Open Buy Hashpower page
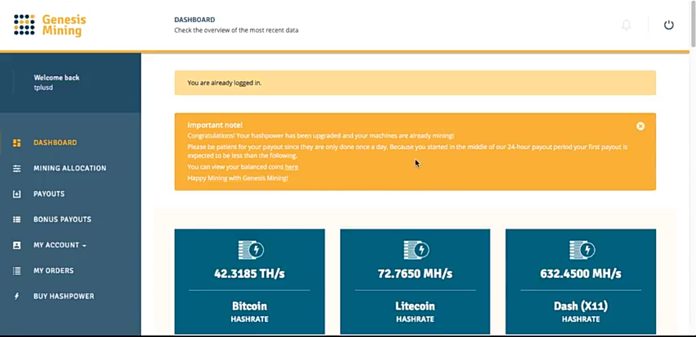696x337 pixels. click(x=64, y=296)
